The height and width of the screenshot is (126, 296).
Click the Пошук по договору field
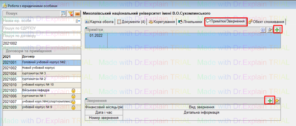41,36
